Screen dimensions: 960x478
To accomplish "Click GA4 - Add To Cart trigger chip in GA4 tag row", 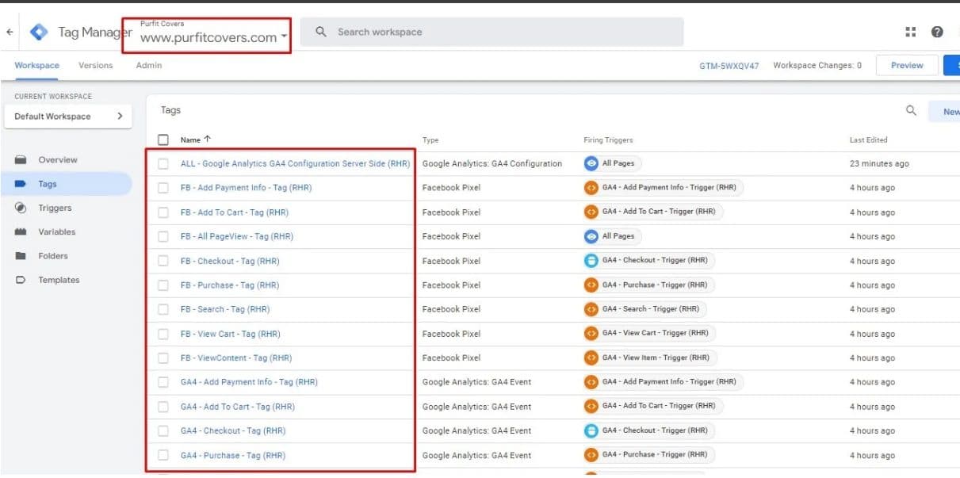I will click(x=652, y=406).
